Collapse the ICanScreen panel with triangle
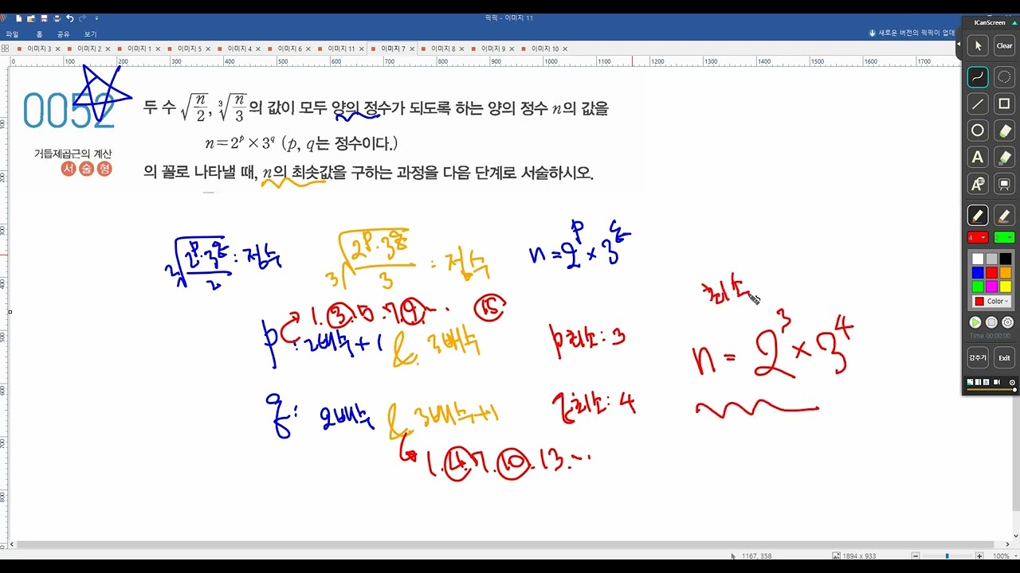The image size is (1020, 573). click(x=1014, y=23)
